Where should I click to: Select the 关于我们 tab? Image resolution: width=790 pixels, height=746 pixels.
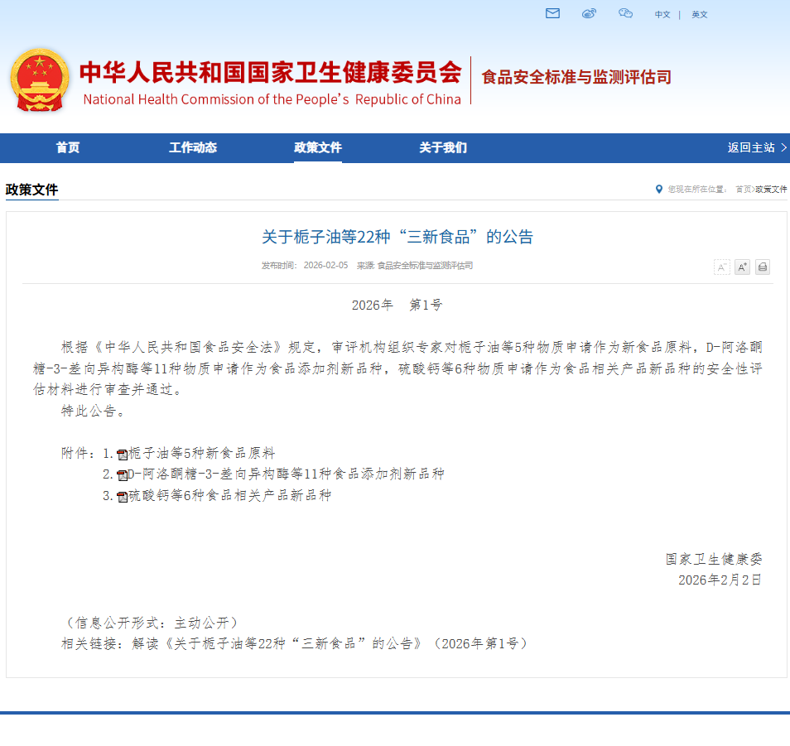click(442, 147)
